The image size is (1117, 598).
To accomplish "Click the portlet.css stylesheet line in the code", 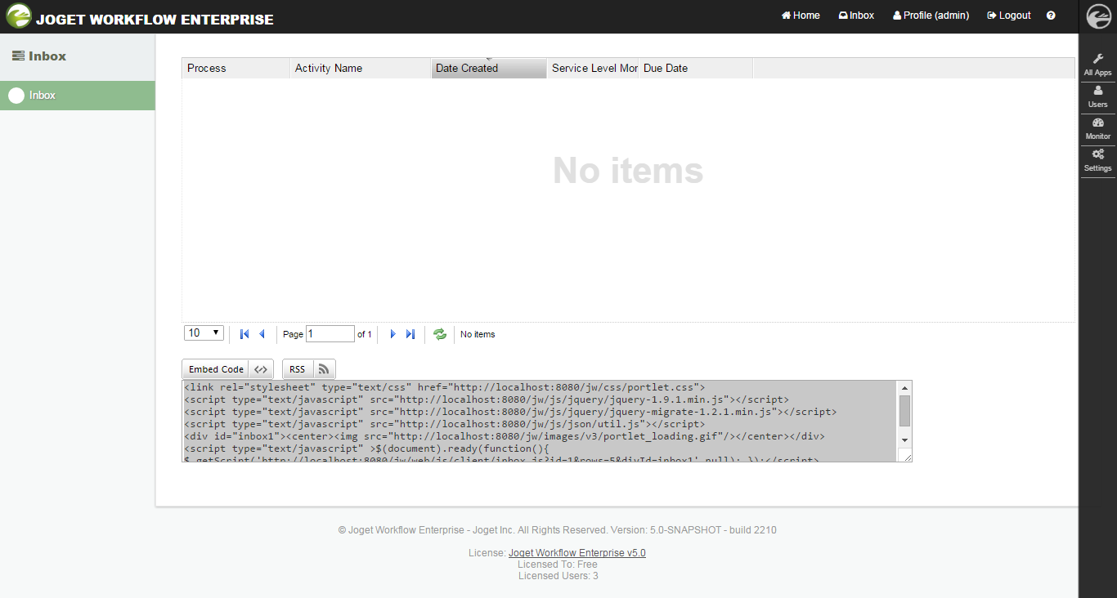I will click(444, 387).
